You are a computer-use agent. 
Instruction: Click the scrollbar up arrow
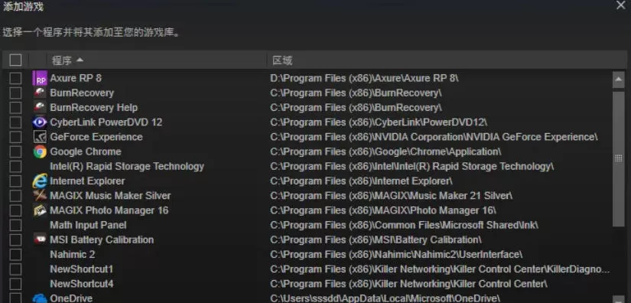(619, 80)
